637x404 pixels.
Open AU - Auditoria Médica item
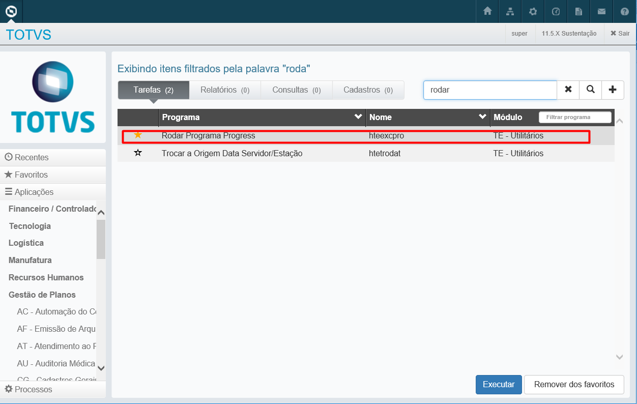(x=56, y=363)
